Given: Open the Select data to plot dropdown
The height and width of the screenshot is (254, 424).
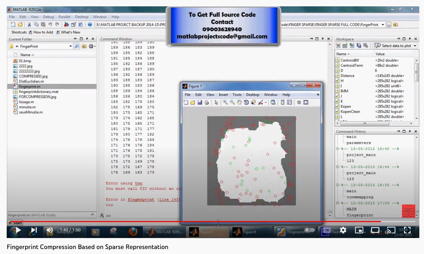Looking at the screenshot, I should 415,46.
